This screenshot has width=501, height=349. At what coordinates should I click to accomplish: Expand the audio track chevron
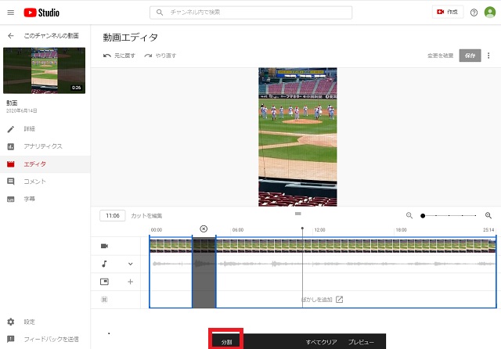click(131, 264)
